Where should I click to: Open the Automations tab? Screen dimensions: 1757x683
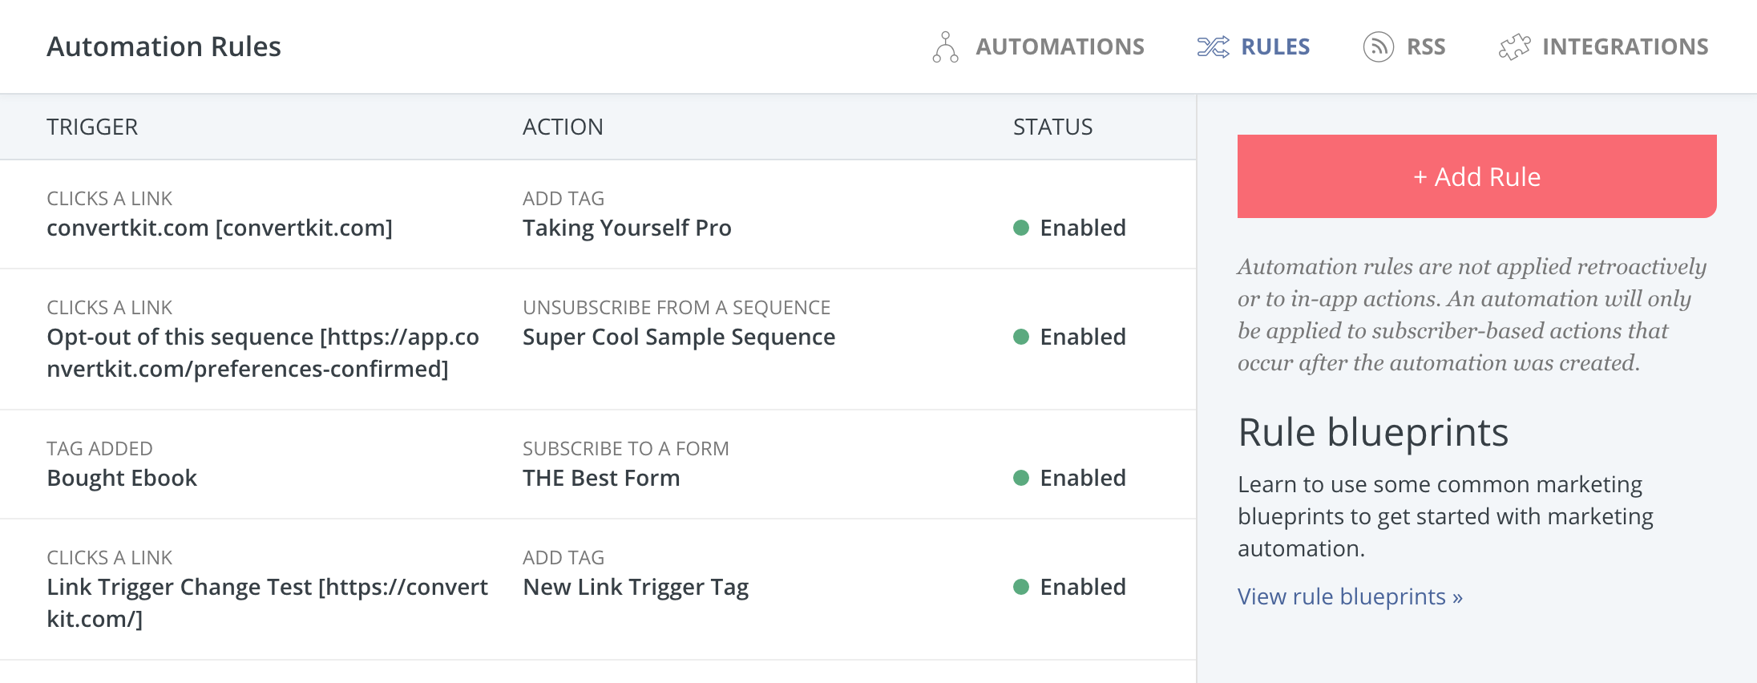pos(1059,47)
